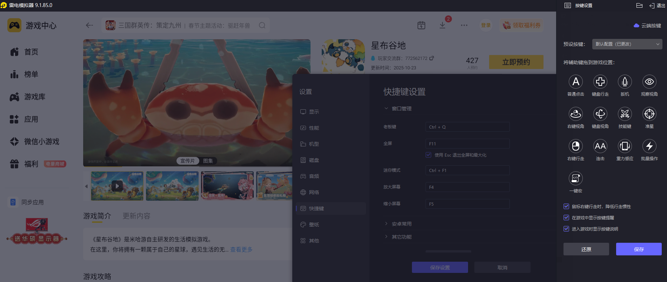Click 退出 to exit key settings
The width and height of the screenshot is (667, 282).
pyautogui.click(x=657, y=6)
